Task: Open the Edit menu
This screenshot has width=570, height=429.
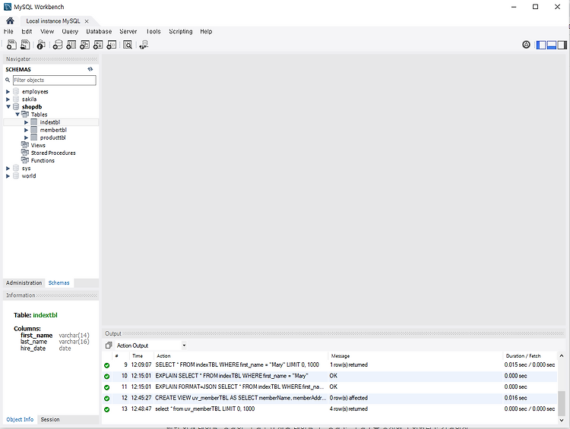Action: click(x=27, y=32)
